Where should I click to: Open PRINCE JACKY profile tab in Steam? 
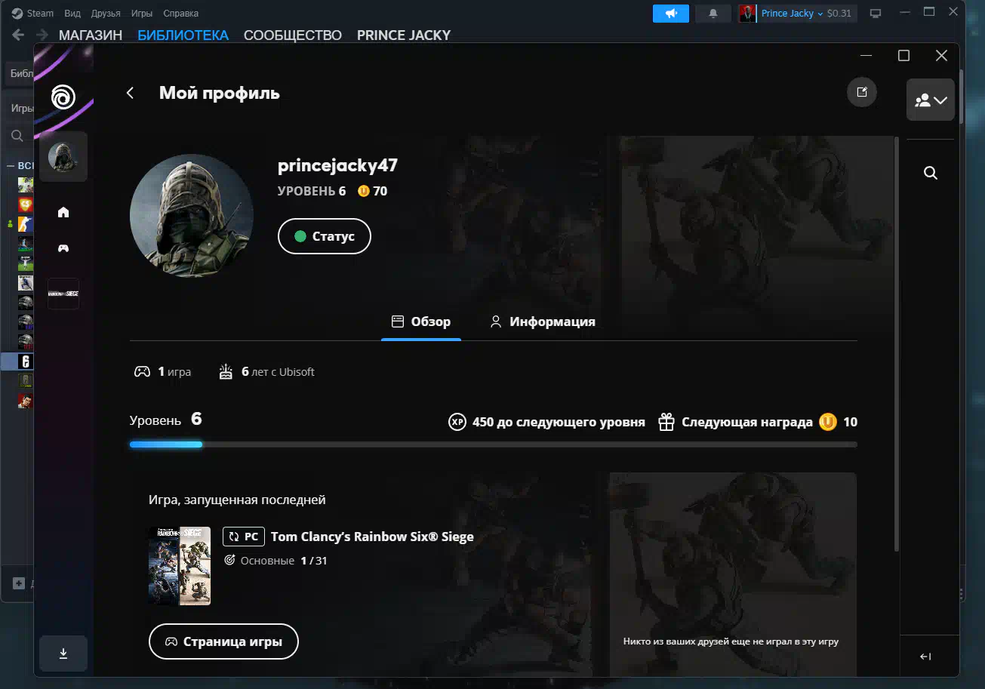tap(404, 35)
